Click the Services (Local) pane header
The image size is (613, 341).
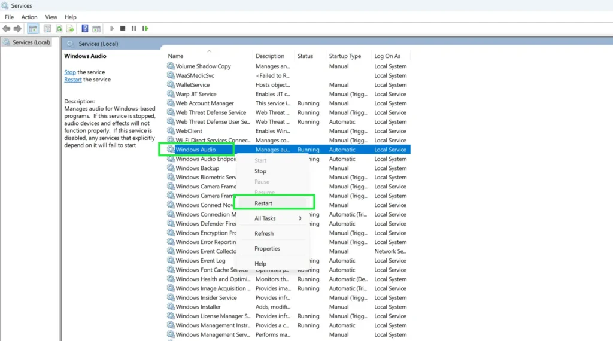(x=98, y=44)
